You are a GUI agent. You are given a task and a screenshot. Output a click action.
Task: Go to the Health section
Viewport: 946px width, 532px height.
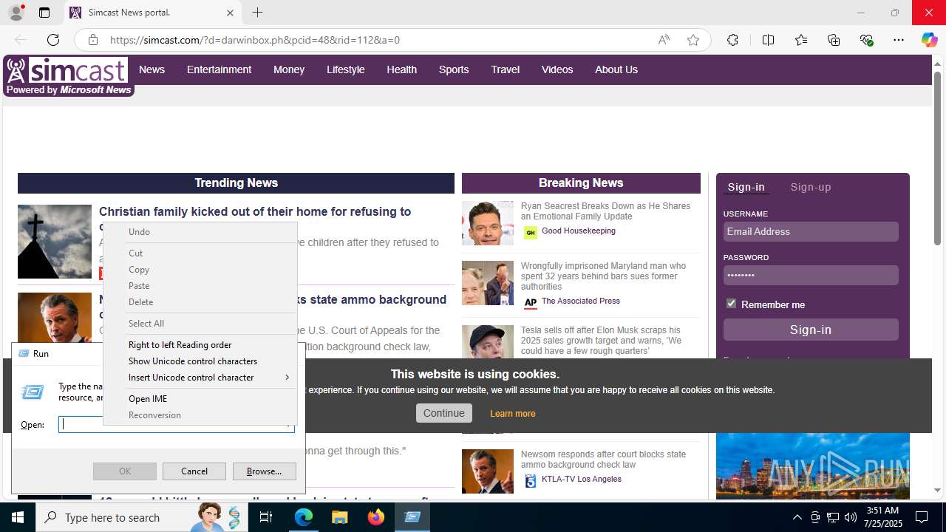402,69
